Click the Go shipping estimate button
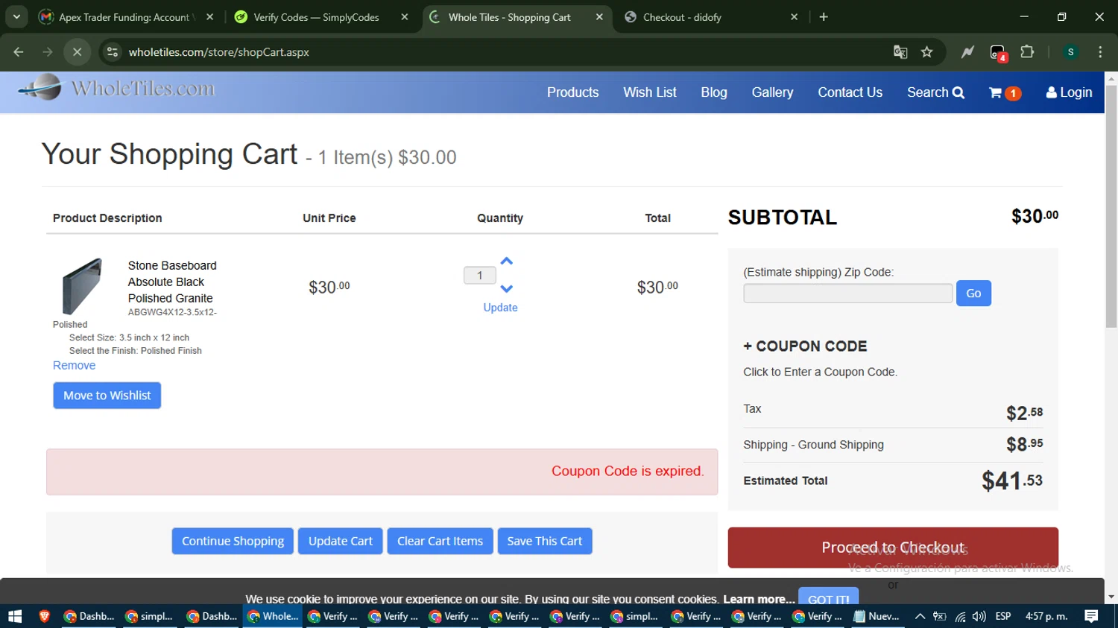The width and height of the screenshot is (1118, 628). (973, 294)
